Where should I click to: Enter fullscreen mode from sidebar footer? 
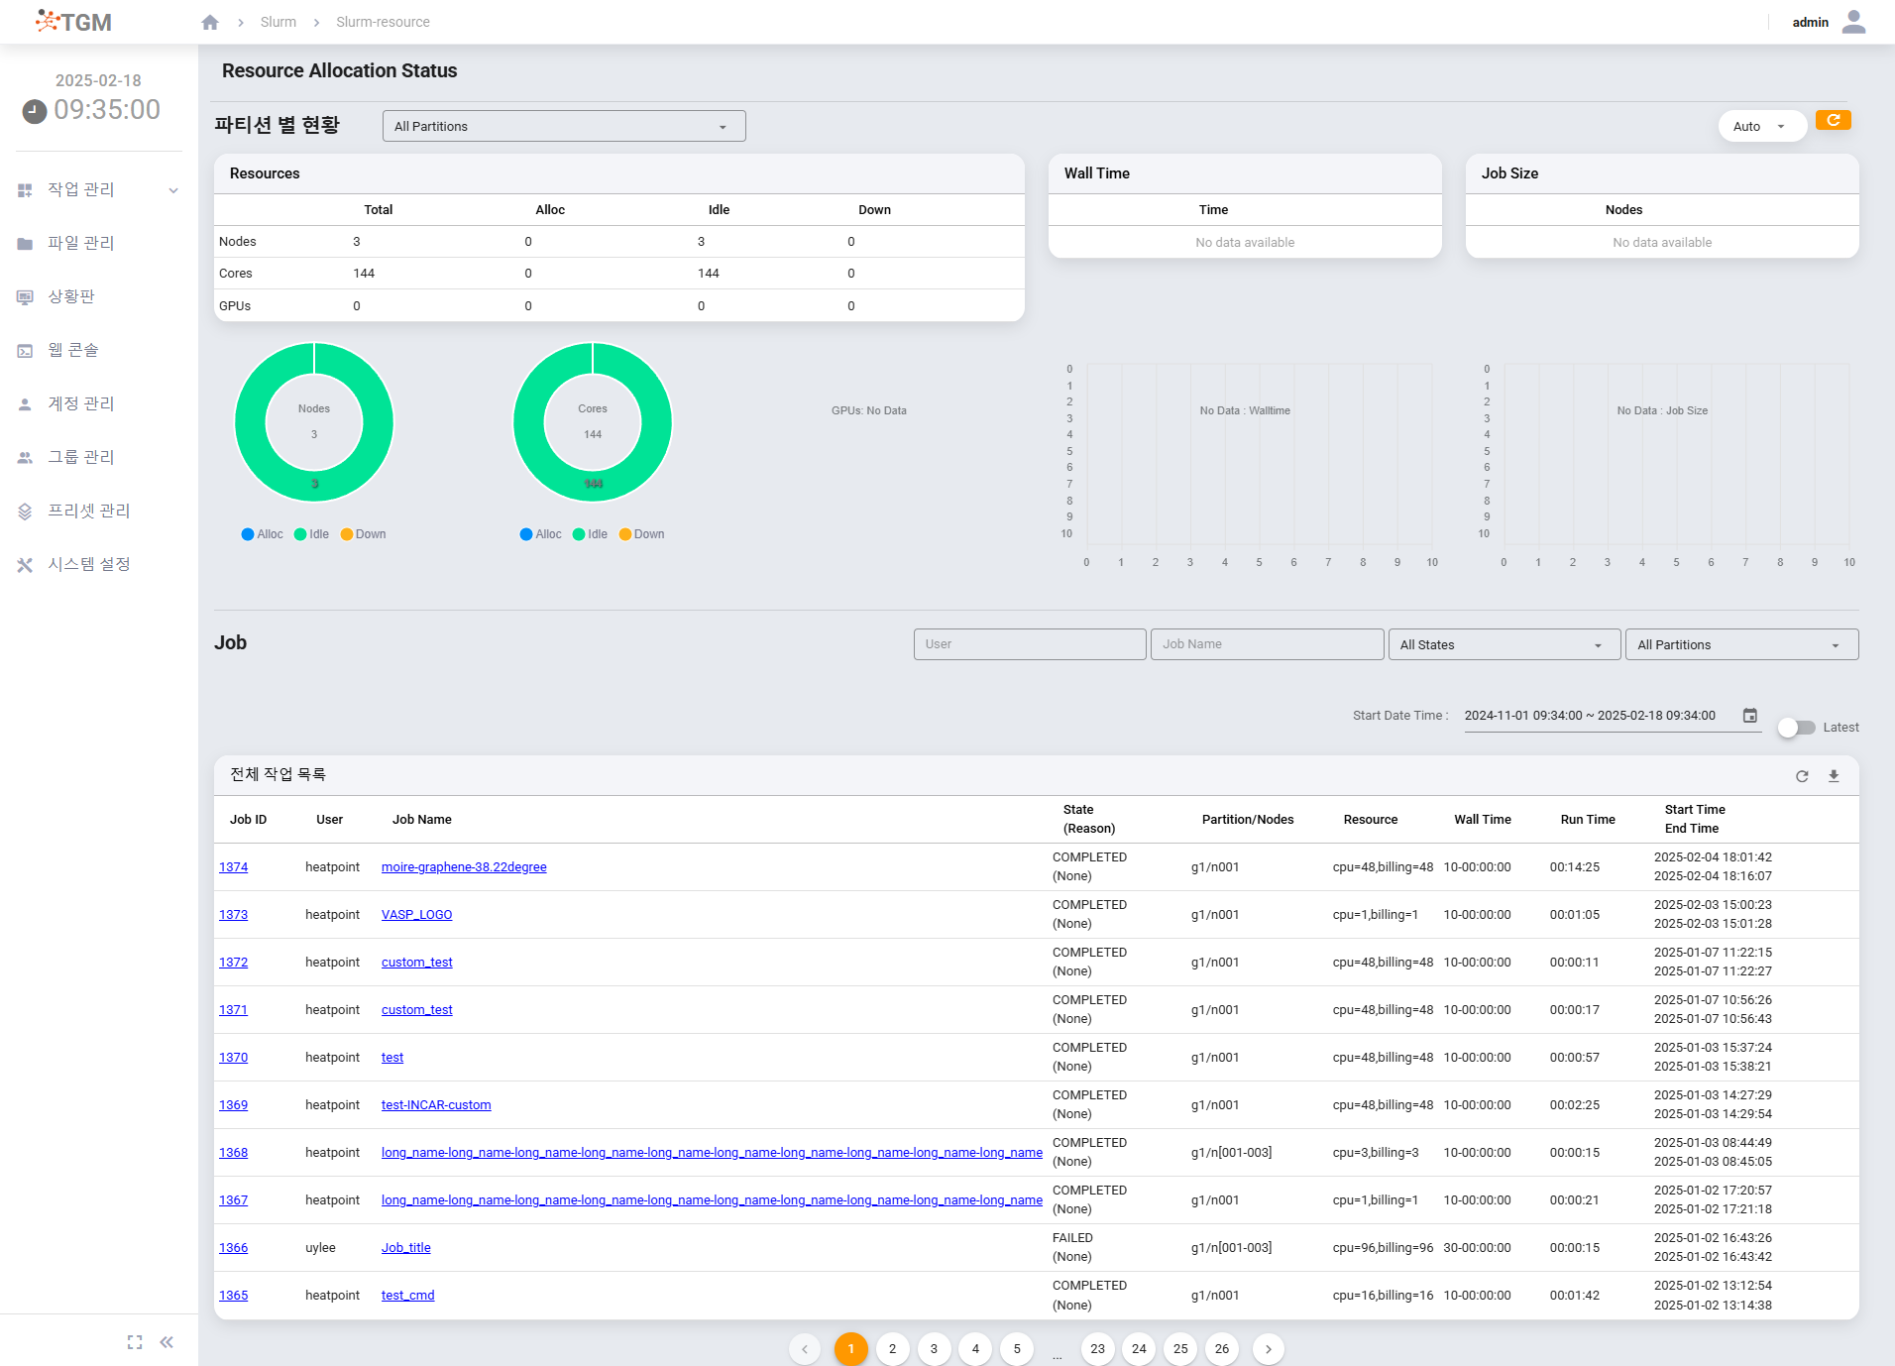(x=135, y=1342)
